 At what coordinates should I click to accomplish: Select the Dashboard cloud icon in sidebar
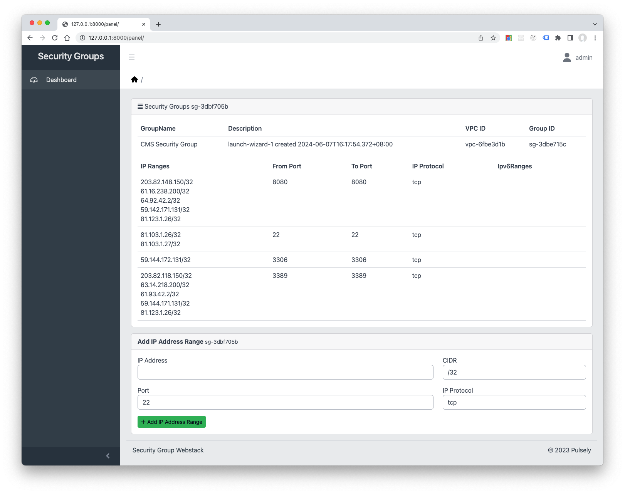(x=34, y=80)
